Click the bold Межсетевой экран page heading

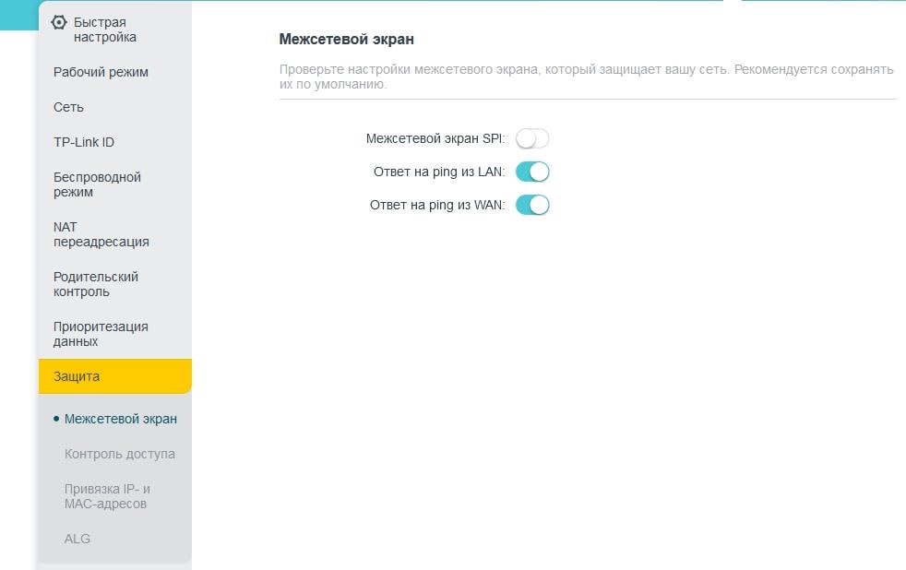(x=346, y=40)
